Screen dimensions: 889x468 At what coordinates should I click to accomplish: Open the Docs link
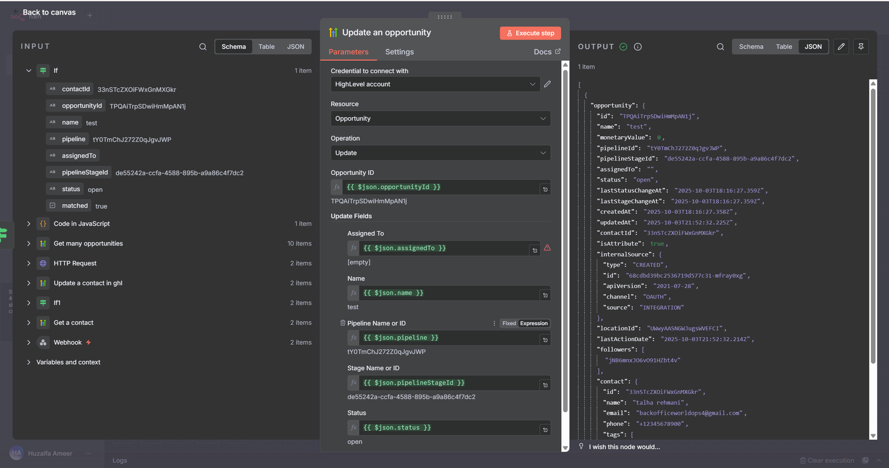pos(547,52)
